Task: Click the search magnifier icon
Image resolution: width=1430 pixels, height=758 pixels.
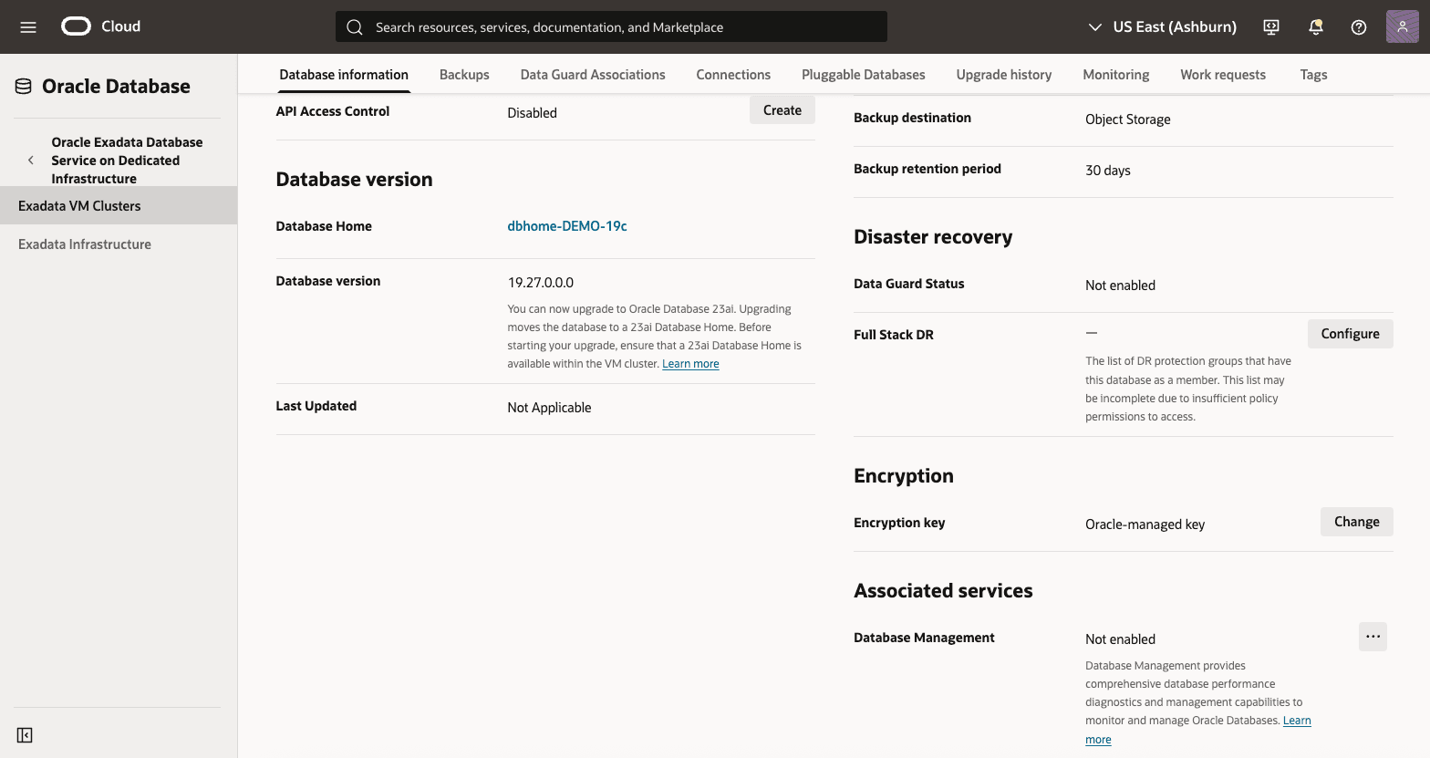Action: click(x=355, y=27)
